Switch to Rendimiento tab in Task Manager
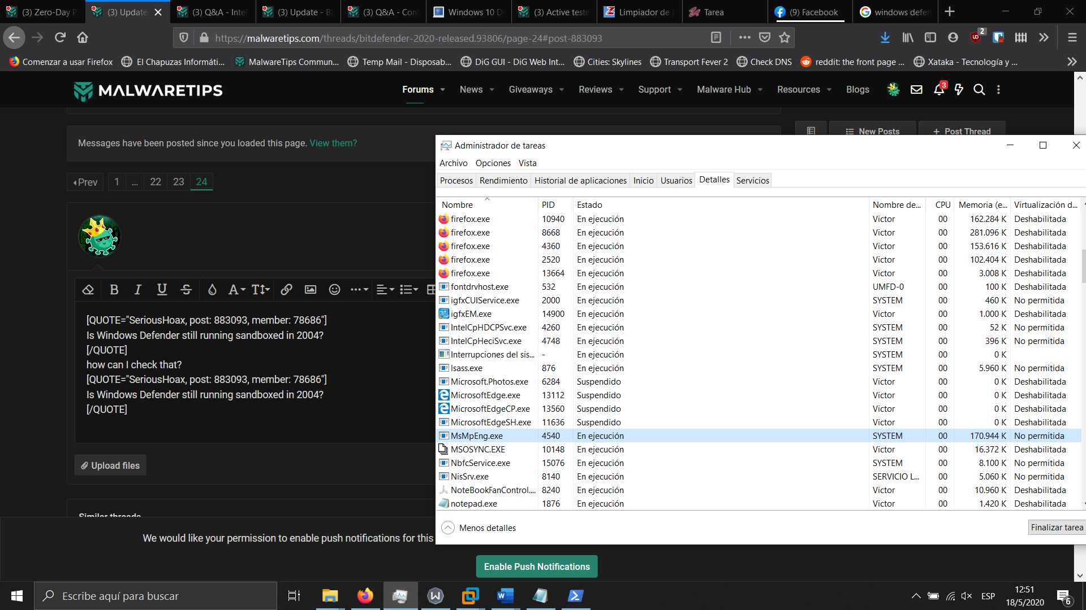Image resolution: width=1086 pixels, height=610 pixels. (x=503, y=180)
